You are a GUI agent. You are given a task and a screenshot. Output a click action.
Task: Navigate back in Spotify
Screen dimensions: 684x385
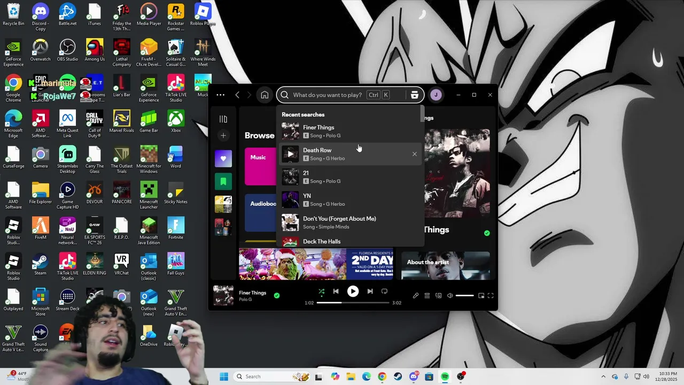click(237, 95)
